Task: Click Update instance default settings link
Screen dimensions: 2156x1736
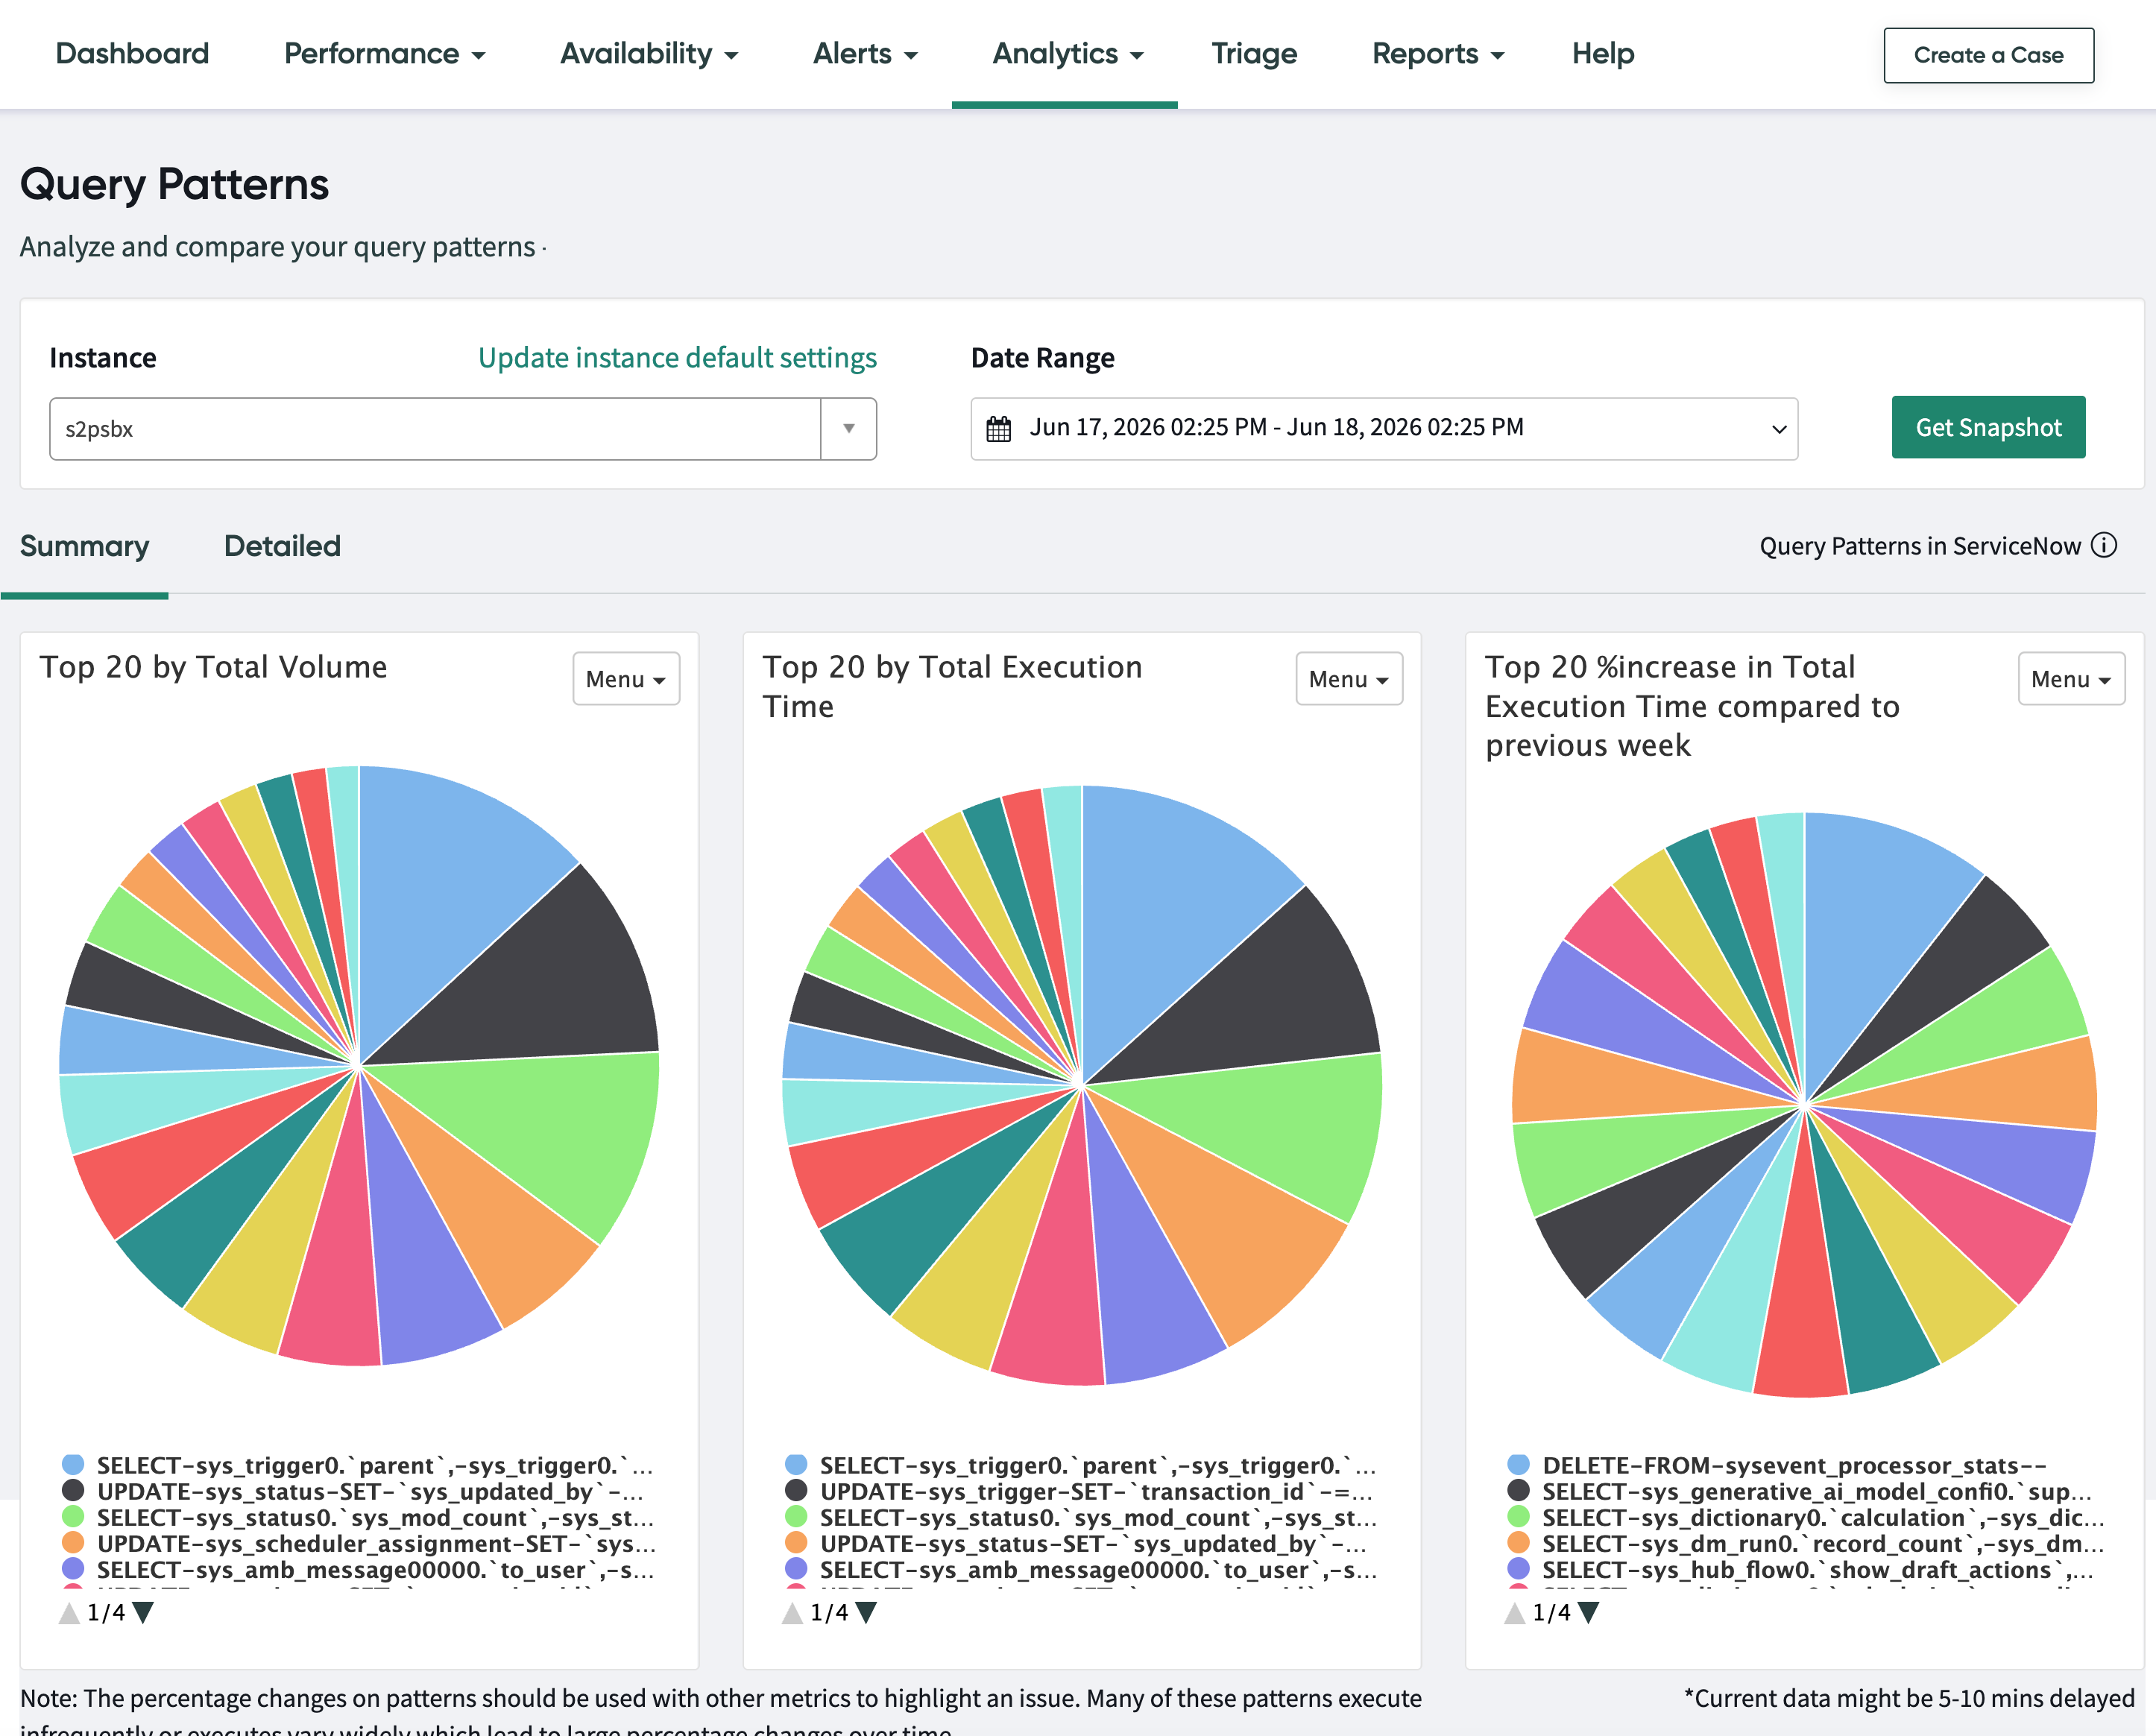Action: (677, 358)
